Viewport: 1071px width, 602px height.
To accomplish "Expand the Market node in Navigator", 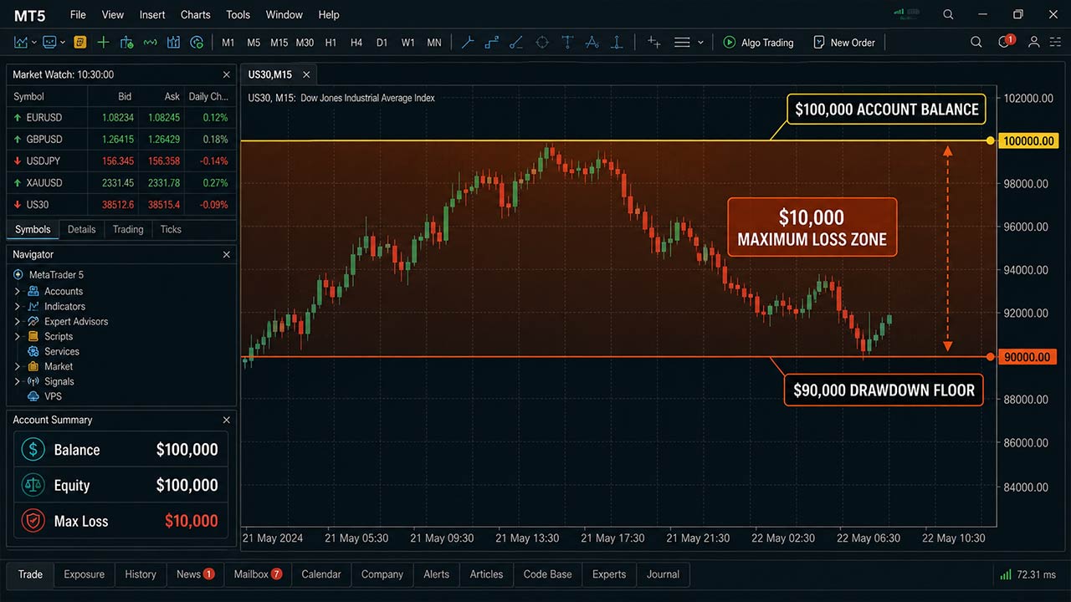I will 17,366.
